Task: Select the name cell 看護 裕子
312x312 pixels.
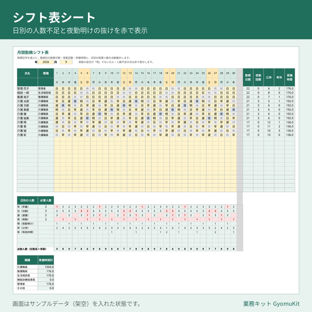Action: click(27, 97)
